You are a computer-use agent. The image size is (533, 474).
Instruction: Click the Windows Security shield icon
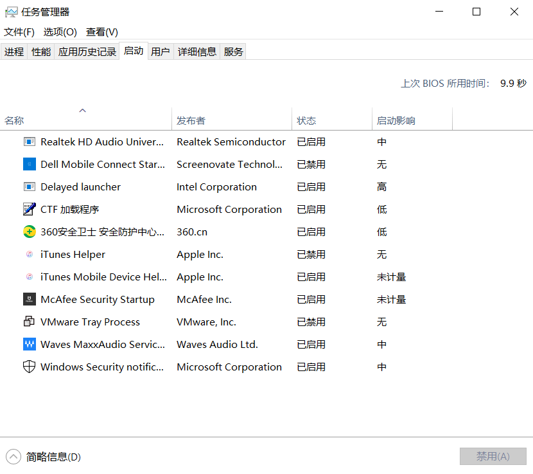[30, 367]
